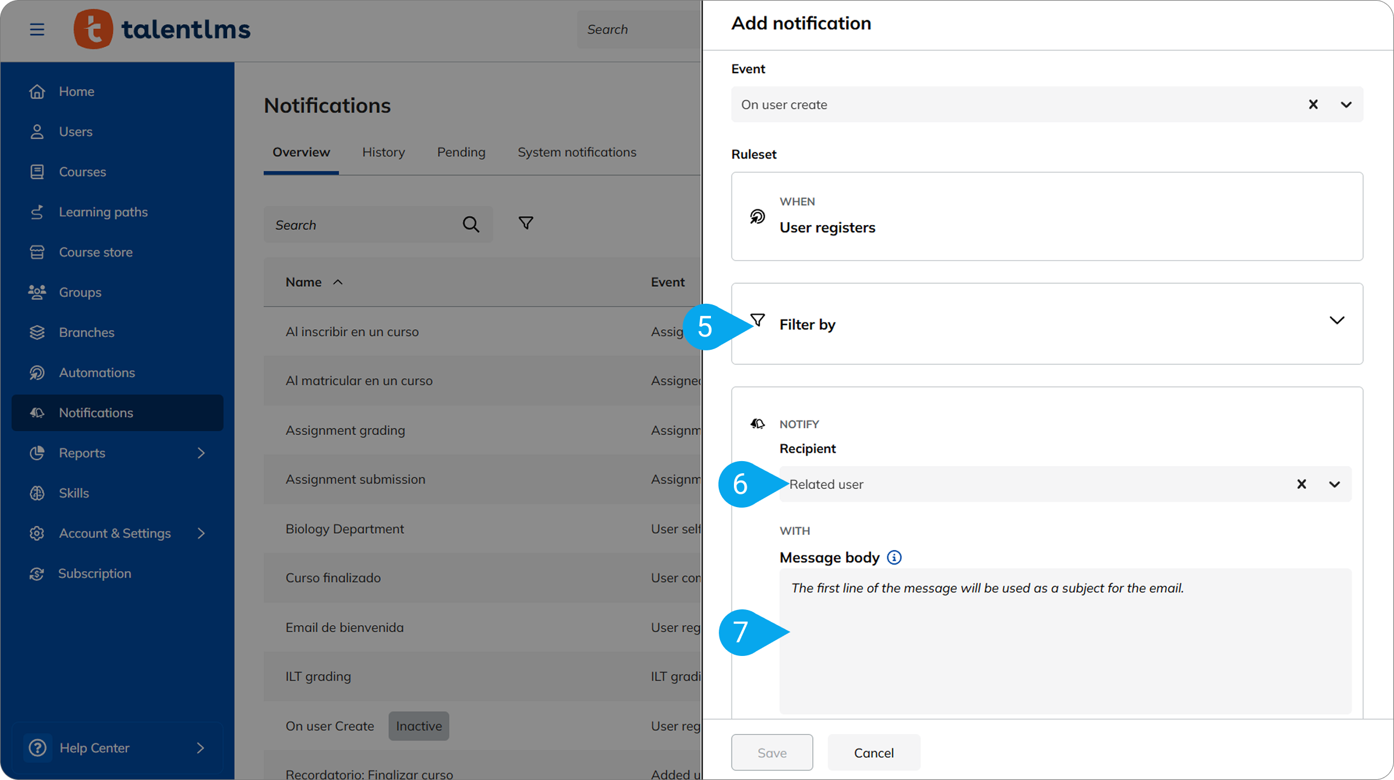
Task: Open the Automations sidebar item
Action: point(96,372)
